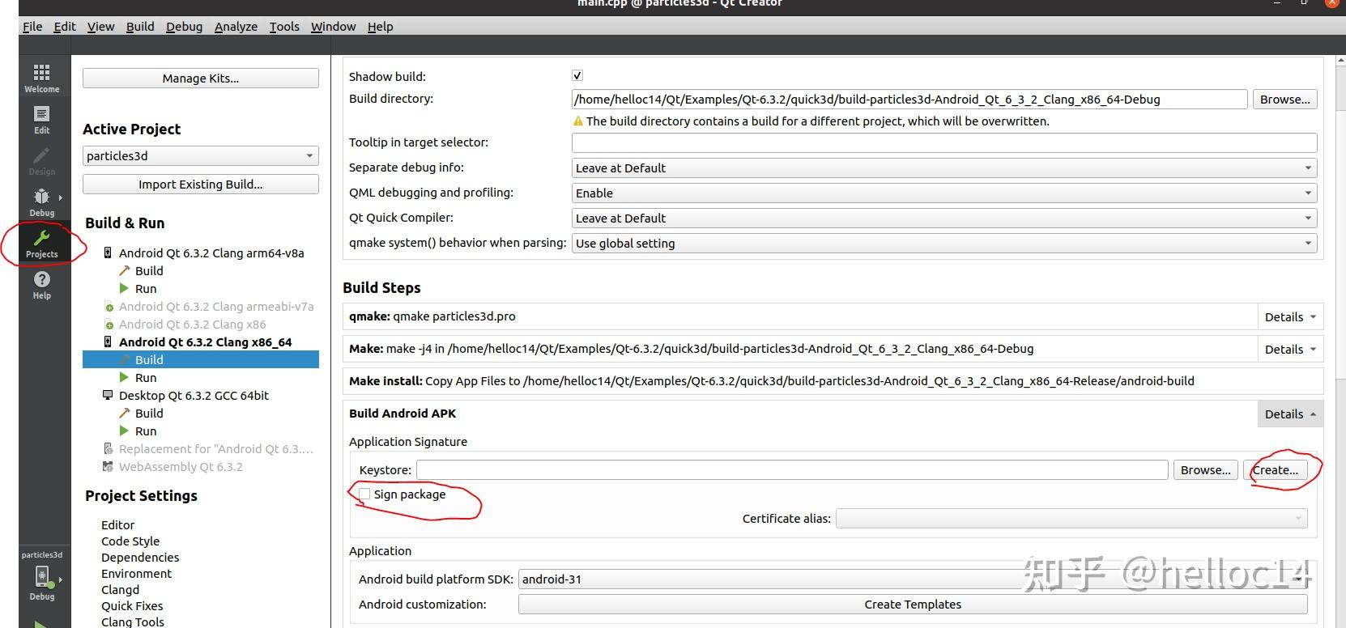The height and width of the screenshot is (628, 1346).
Task: Collapse Build Android APK Details
Action: pos(1289,414)
